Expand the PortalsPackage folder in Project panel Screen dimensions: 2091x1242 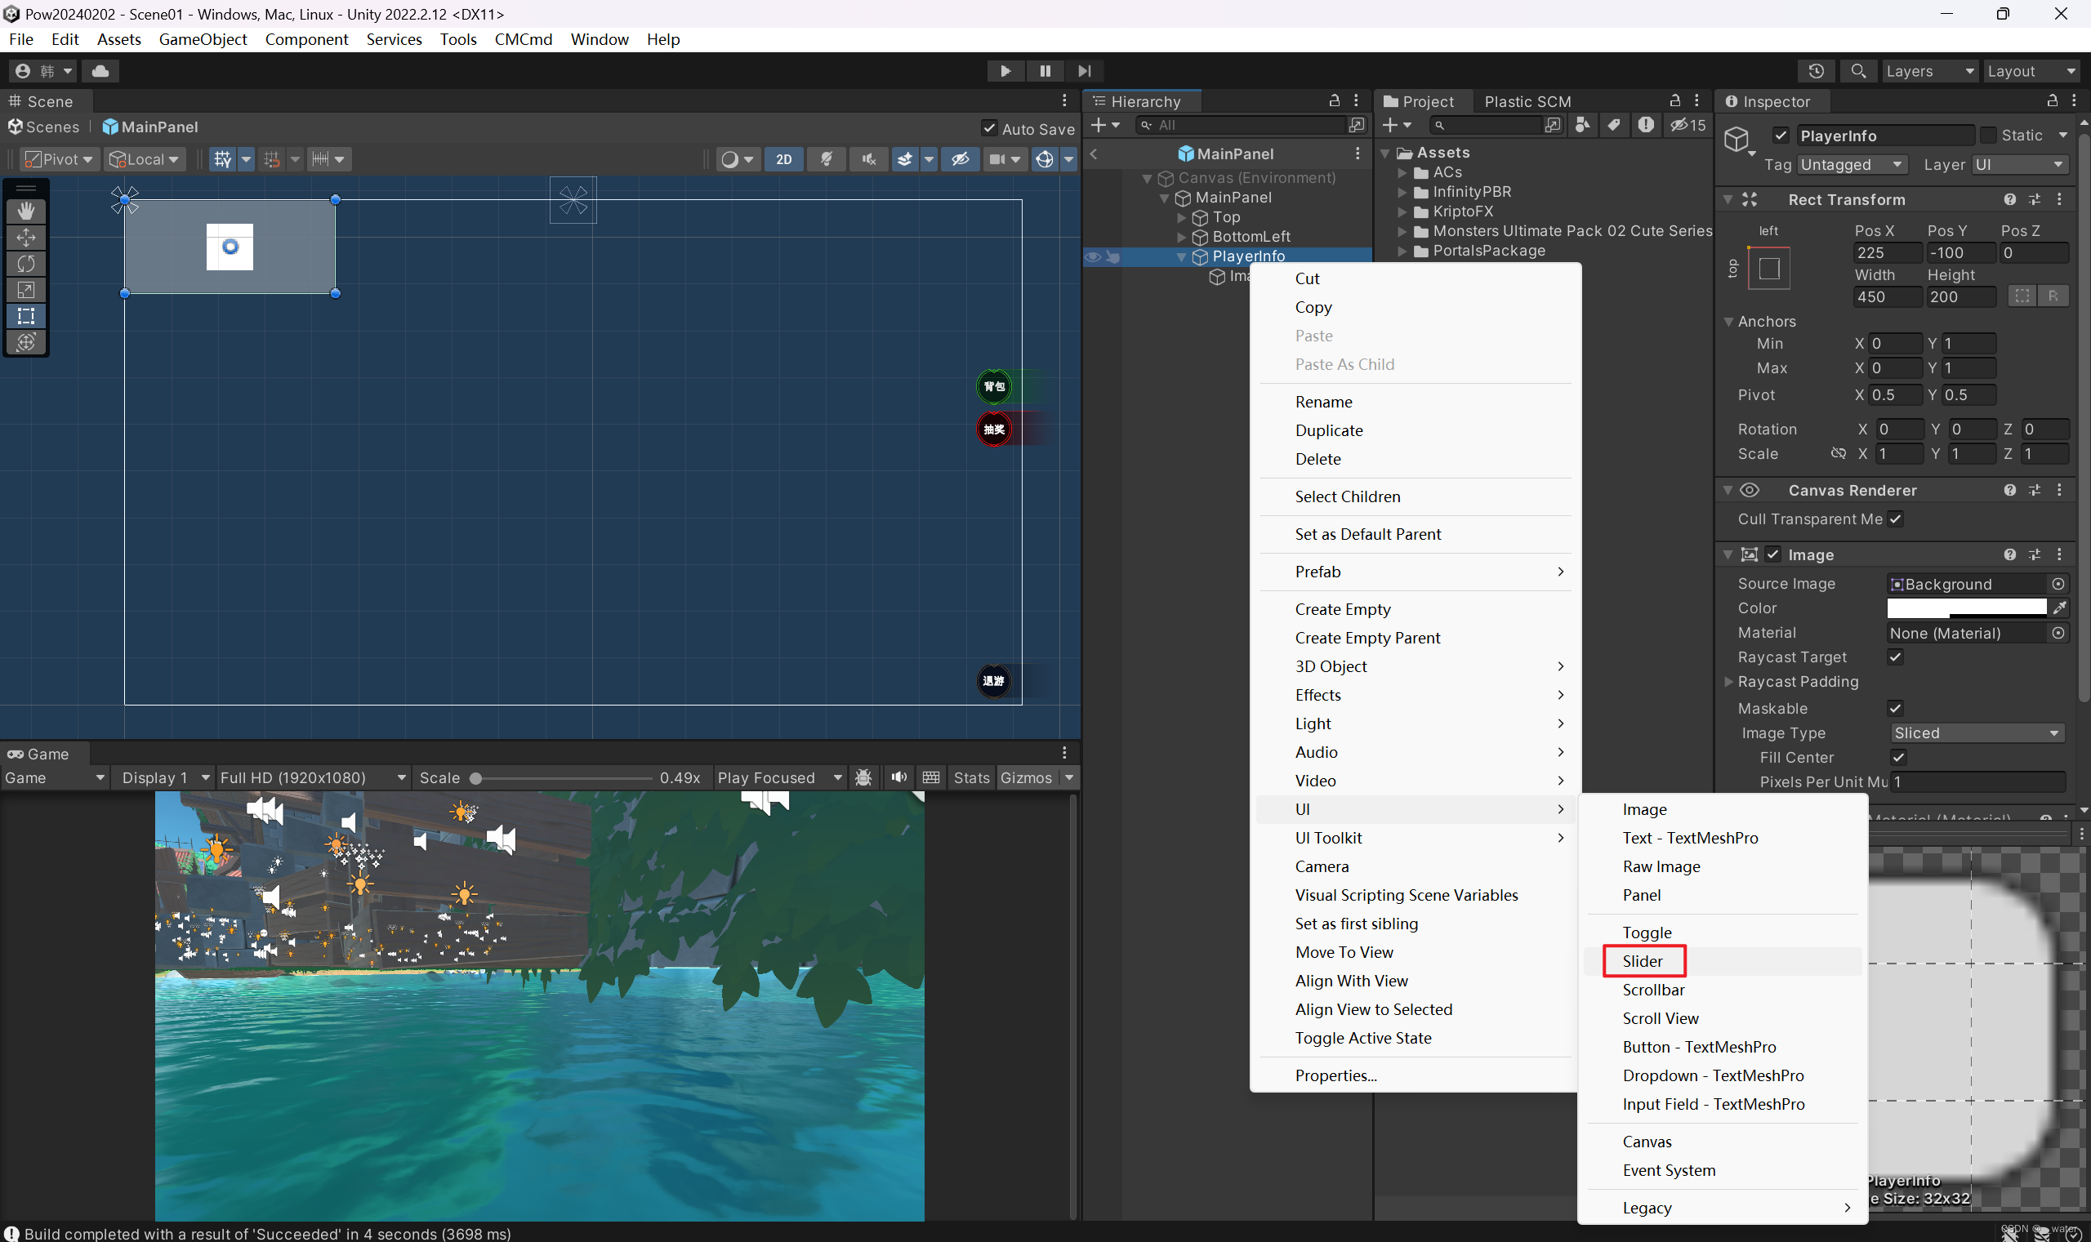pyautogui.click(x=1404, y=250)
